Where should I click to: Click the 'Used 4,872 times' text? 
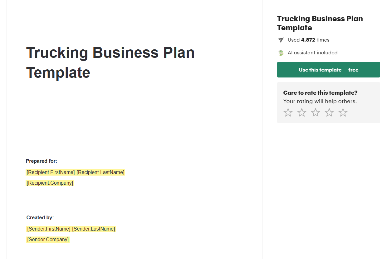click(x=308, y=40)
